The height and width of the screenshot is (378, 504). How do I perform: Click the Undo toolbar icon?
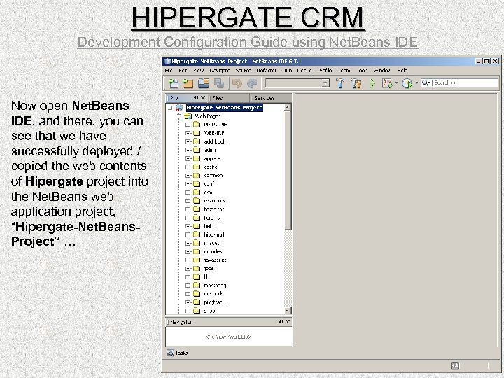(x=237, y=83)
